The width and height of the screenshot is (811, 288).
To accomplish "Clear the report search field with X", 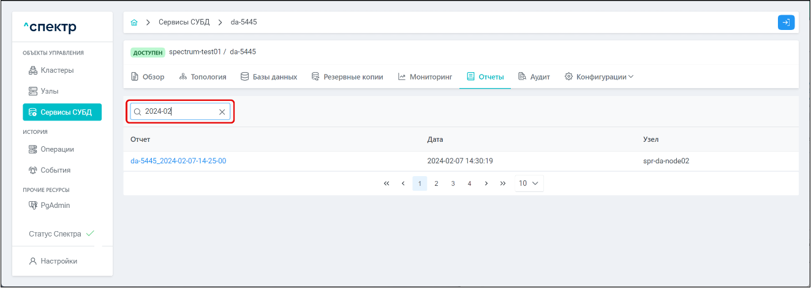I will pyautogui.click(x=222, y=112).
